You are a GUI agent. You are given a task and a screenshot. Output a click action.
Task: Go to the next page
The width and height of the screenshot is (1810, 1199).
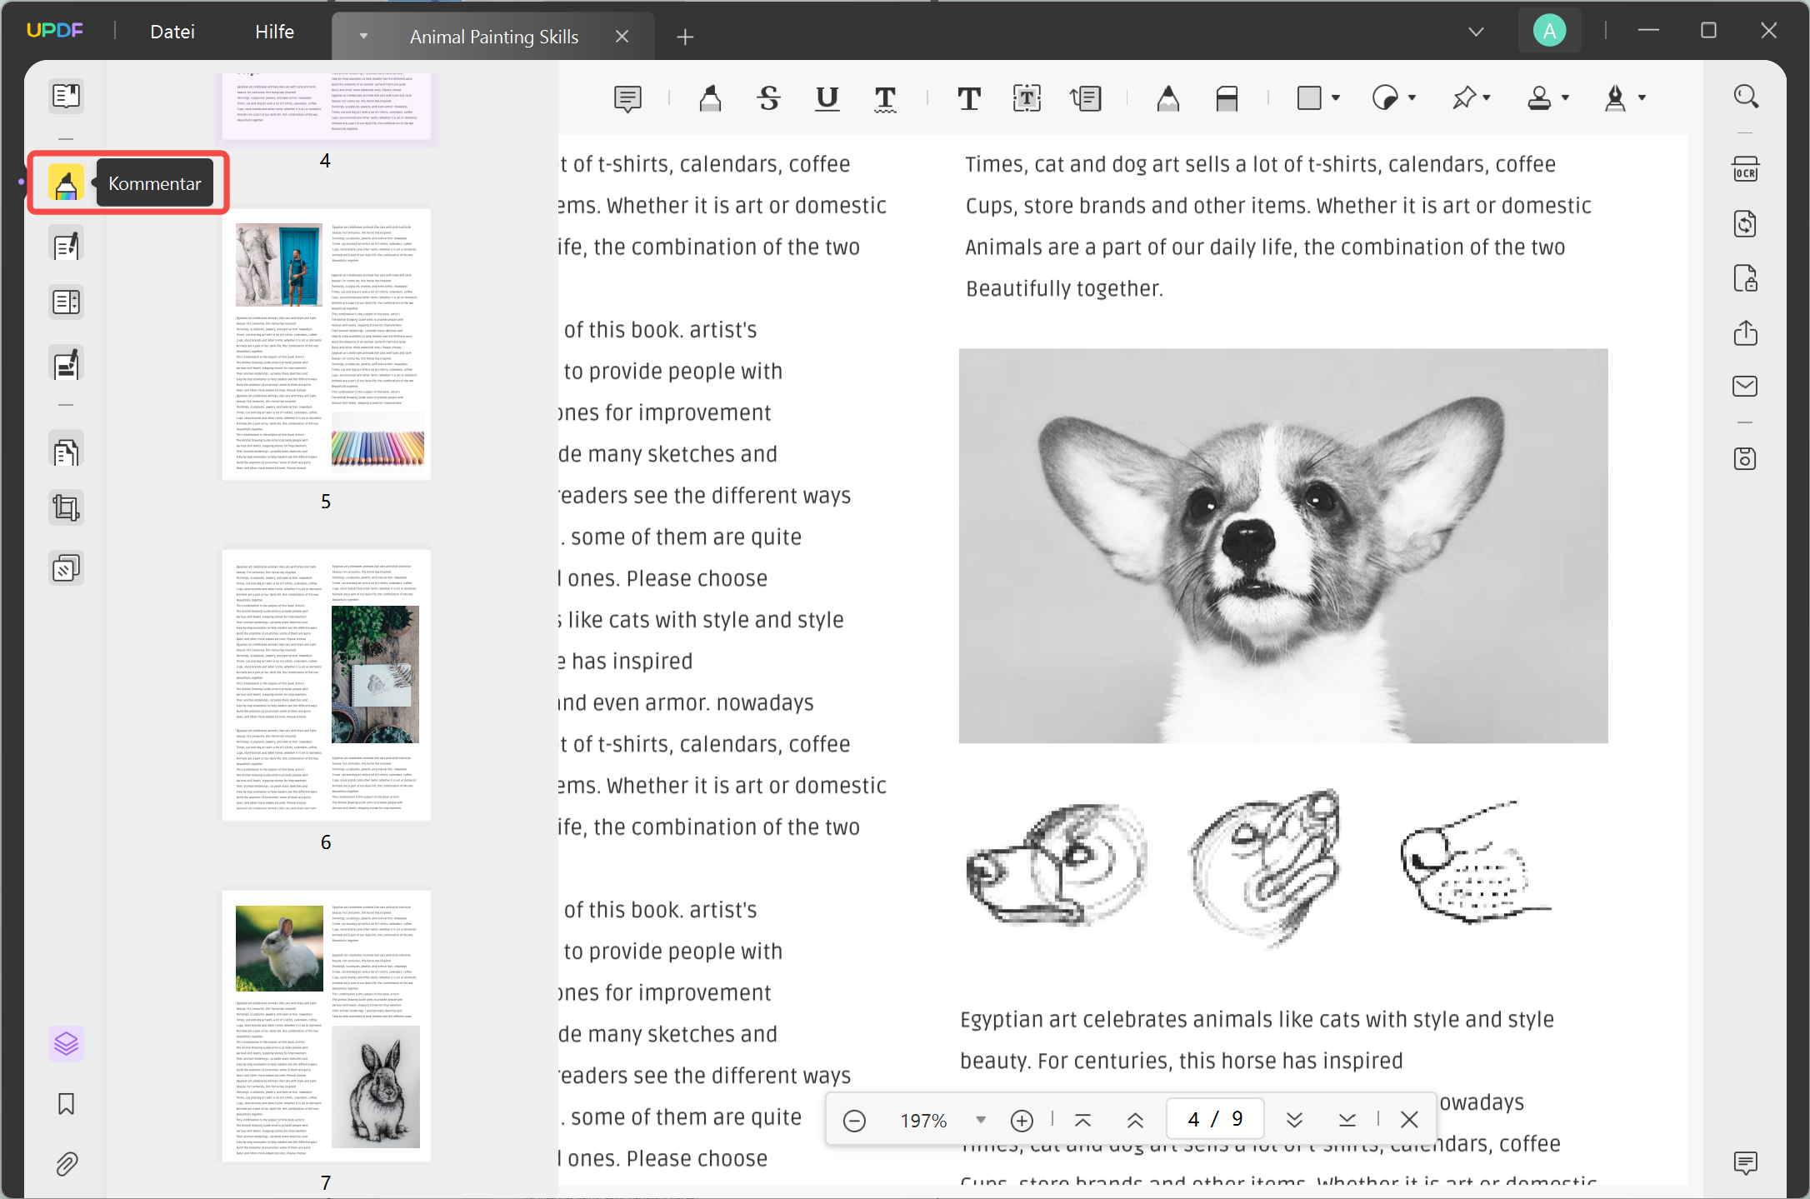coord(1294,1120)
